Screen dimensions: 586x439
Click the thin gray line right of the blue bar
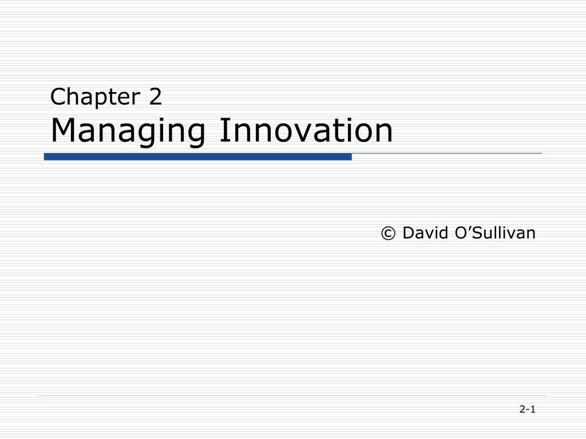[446, 153]
